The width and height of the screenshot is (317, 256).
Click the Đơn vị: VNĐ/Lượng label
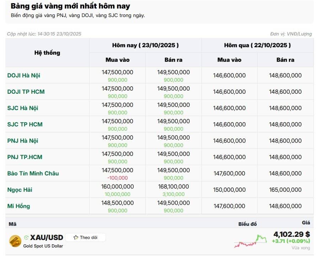click(x=291, y=34)
